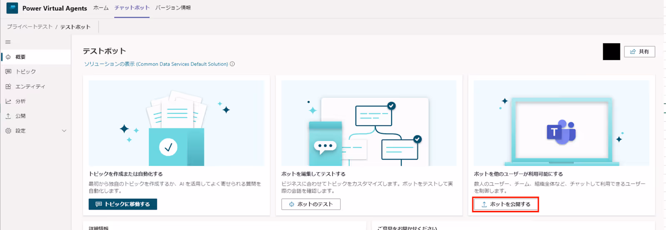Click the bot flow diagram illustration

click(369, 123)
